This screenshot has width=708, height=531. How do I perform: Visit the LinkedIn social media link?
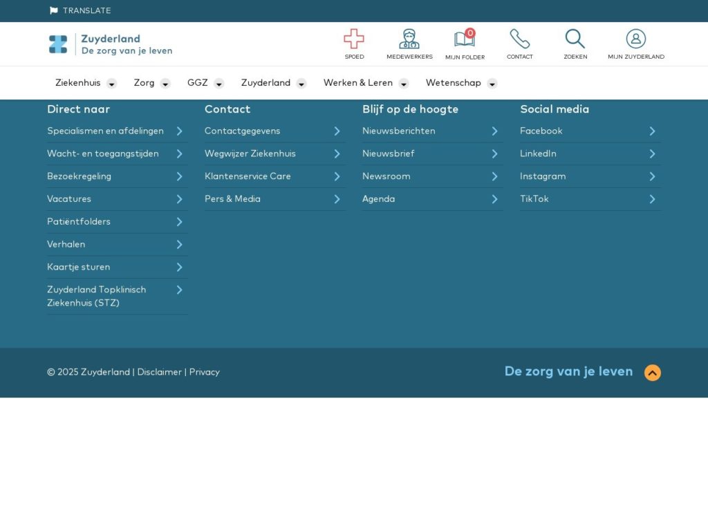point(538,153)
